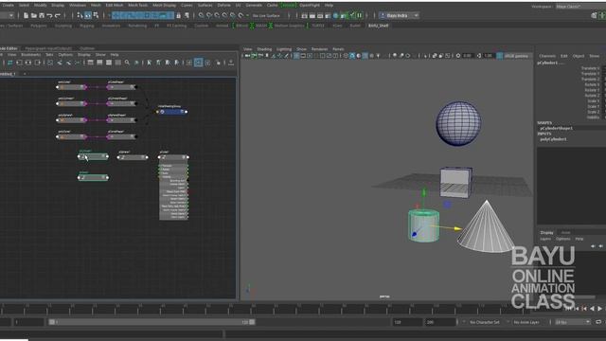Screen dimensions: 606x341
Task: Open the Channels menu in Channel Box
Action: pyautogui.click(x=547, y=56)
